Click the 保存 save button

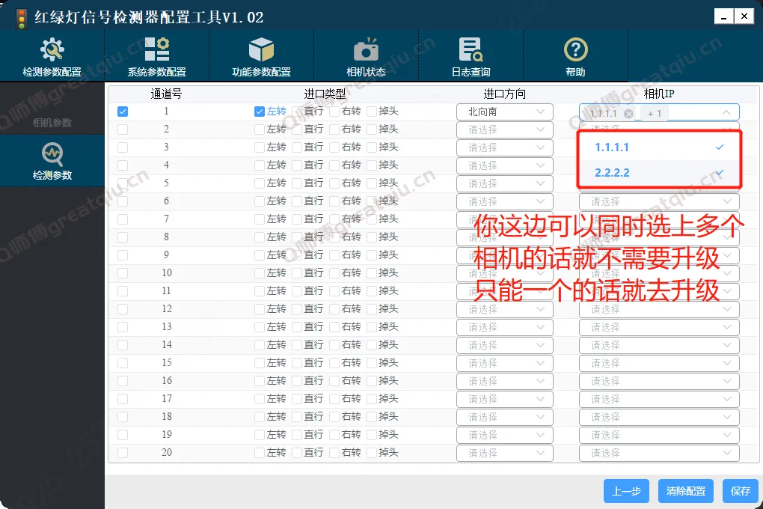pyautogui.click(x=740, y=490)
